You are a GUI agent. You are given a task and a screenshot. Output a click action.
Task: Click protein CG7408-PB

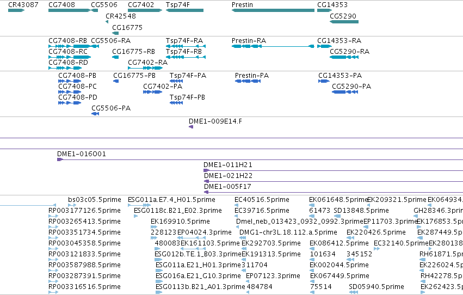click(70, 81)
